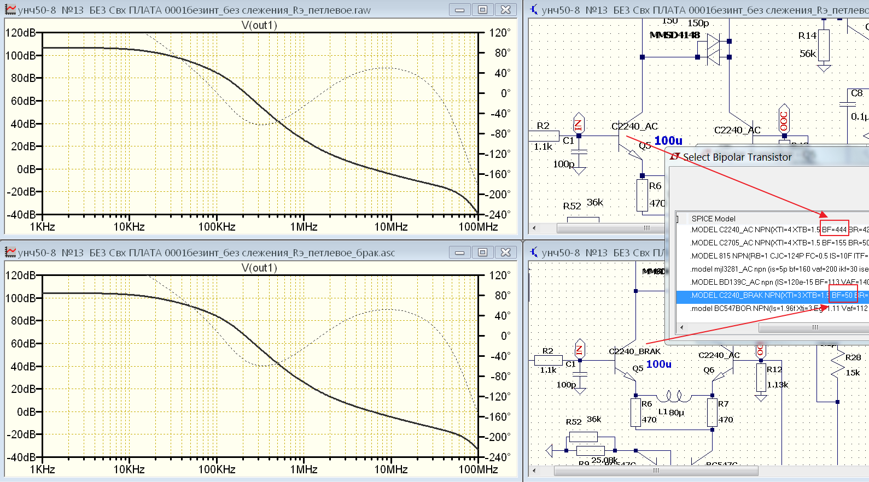The width and height of the screenshot is (869, 482).
Task: Click left arrow of model list scrollbar
Action: (x=681, y=327)
